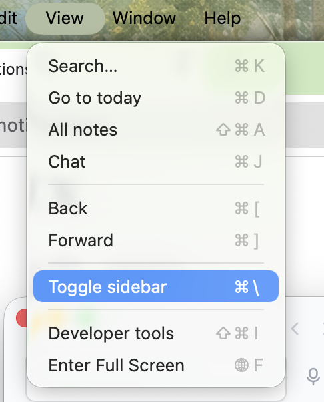
Task: Collapse the open View menu in menu bar
Action: pos(65,18)
